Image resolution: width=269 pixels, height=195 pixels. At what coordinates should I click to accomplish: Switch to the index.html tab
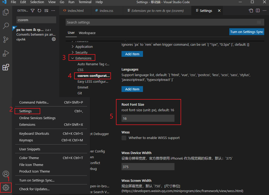pos(75,11)
